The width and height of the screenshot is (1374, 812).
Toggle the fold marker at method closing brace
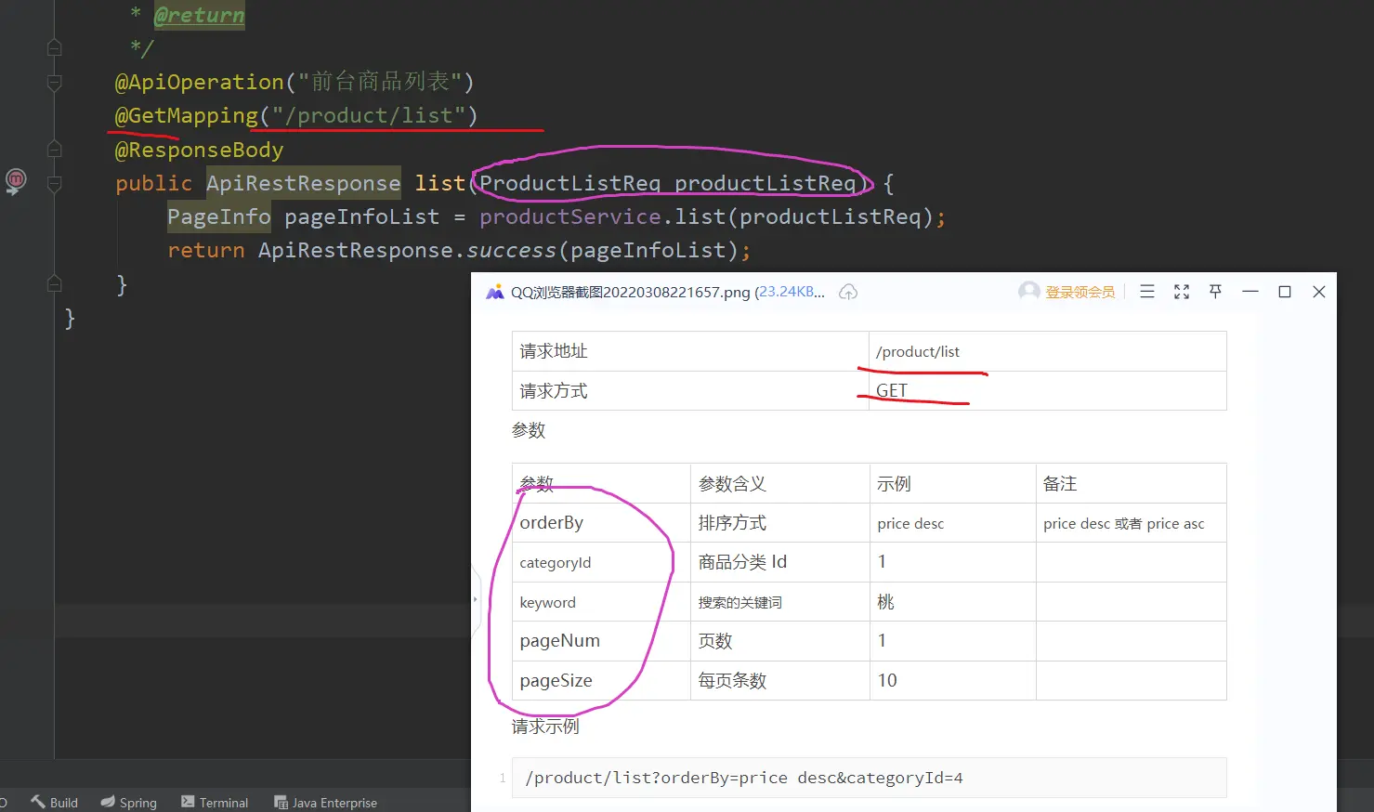pyautogui.click(x=54, y=284)
